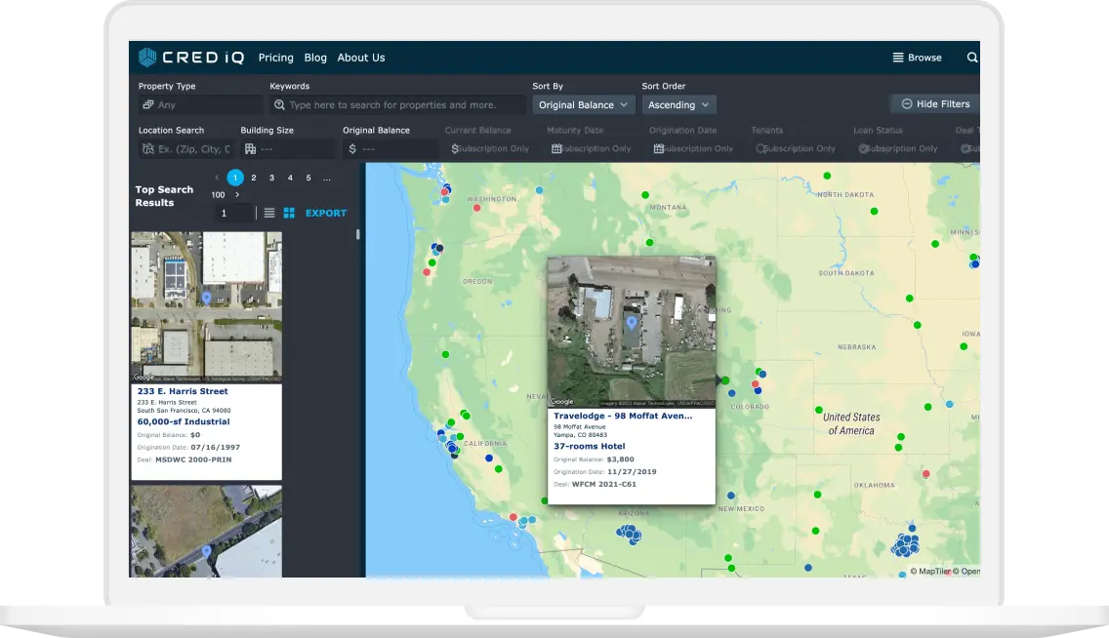Click the Travelodge popup aerial image

click(x=632, y=332)
